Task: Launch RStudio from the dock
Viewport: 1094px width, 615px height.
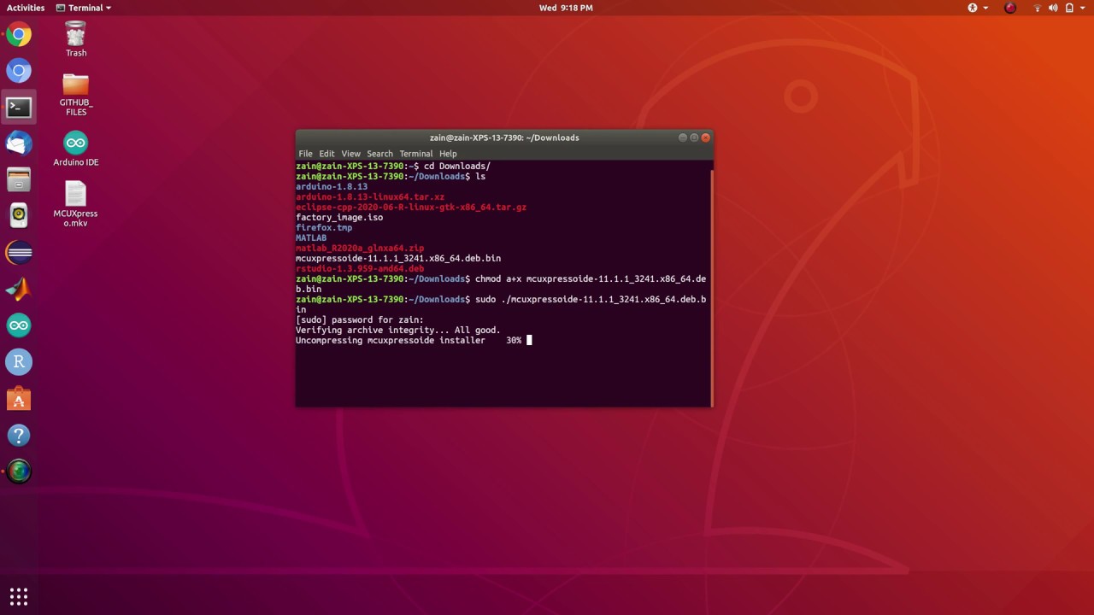Action: click(x=19, y=362)
